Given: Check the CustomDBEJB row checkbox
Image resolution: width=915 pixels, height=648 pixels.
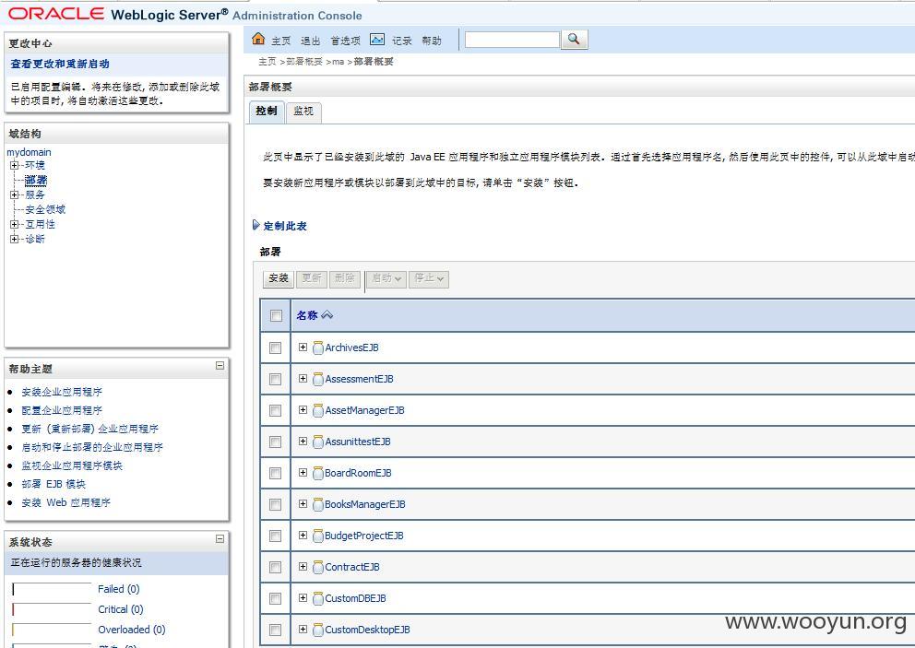Looking at the screenshot, I should tap(276, 598).
